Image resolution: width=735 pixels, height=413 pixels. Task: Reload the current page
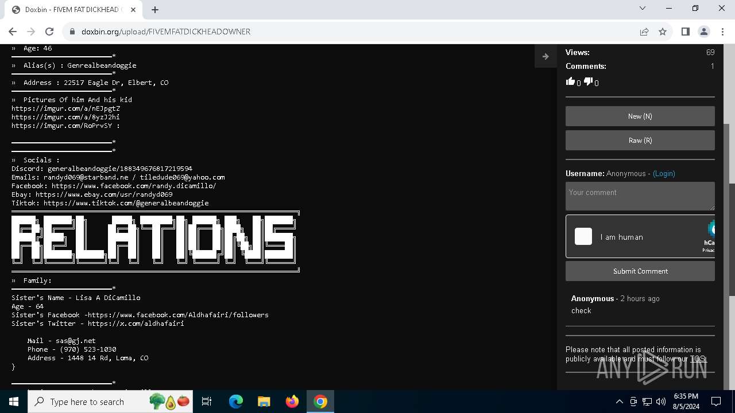point(49,32)
